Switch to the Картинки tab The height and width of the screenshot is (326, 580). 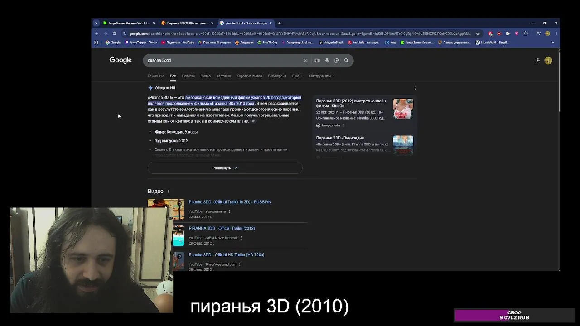pos(223,76)
